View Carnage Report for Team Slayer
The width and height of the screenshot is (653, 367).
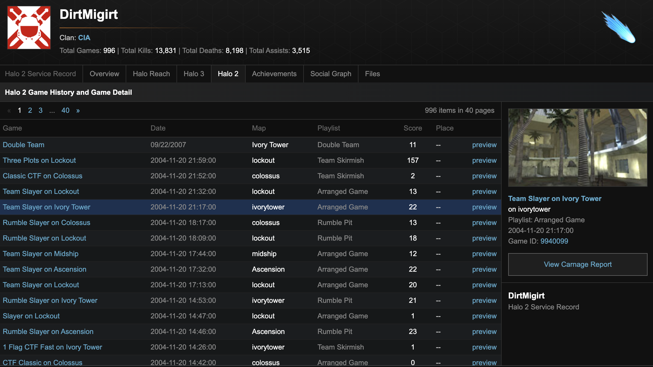point(577,264)
